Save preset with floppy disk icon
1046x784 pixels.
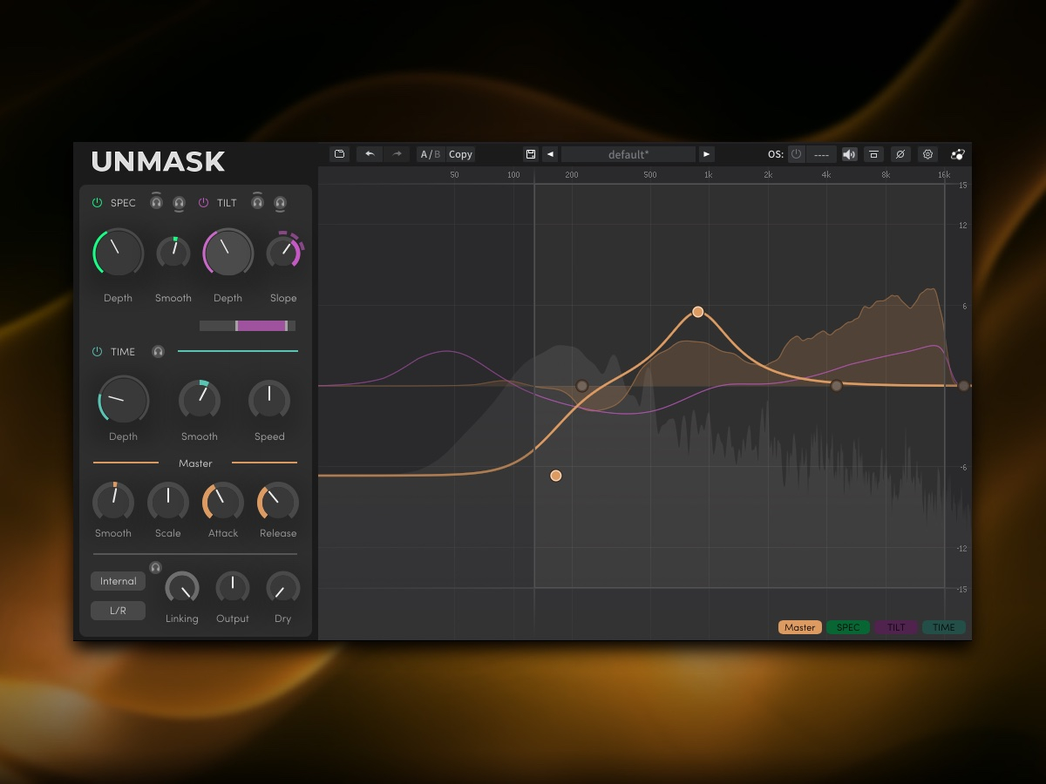pyautogui.click(x=530, y=154)
